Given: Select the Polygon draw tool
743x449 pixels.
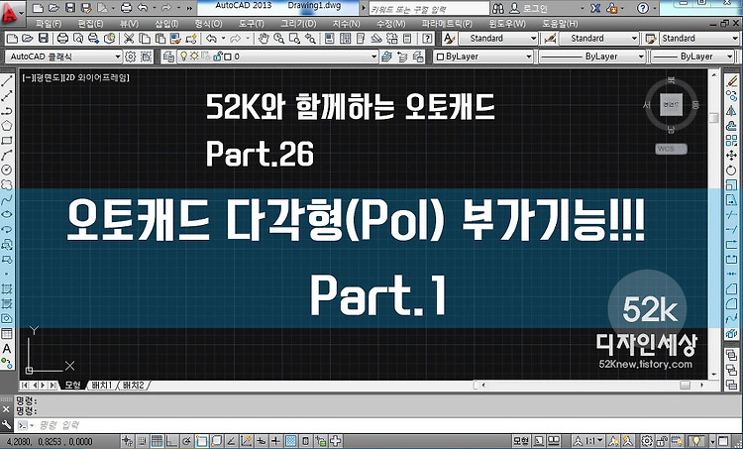Looking at the screenshot, I should click(7, 126).
